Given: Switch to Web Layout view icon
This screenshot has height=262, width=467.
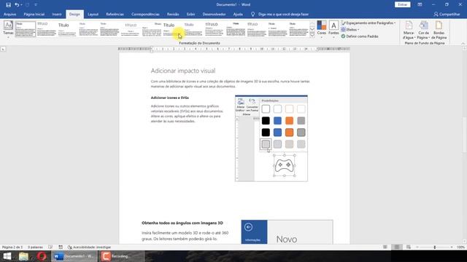Looking at the screenshot, I should pyautogui.click(x=409, y=247).
